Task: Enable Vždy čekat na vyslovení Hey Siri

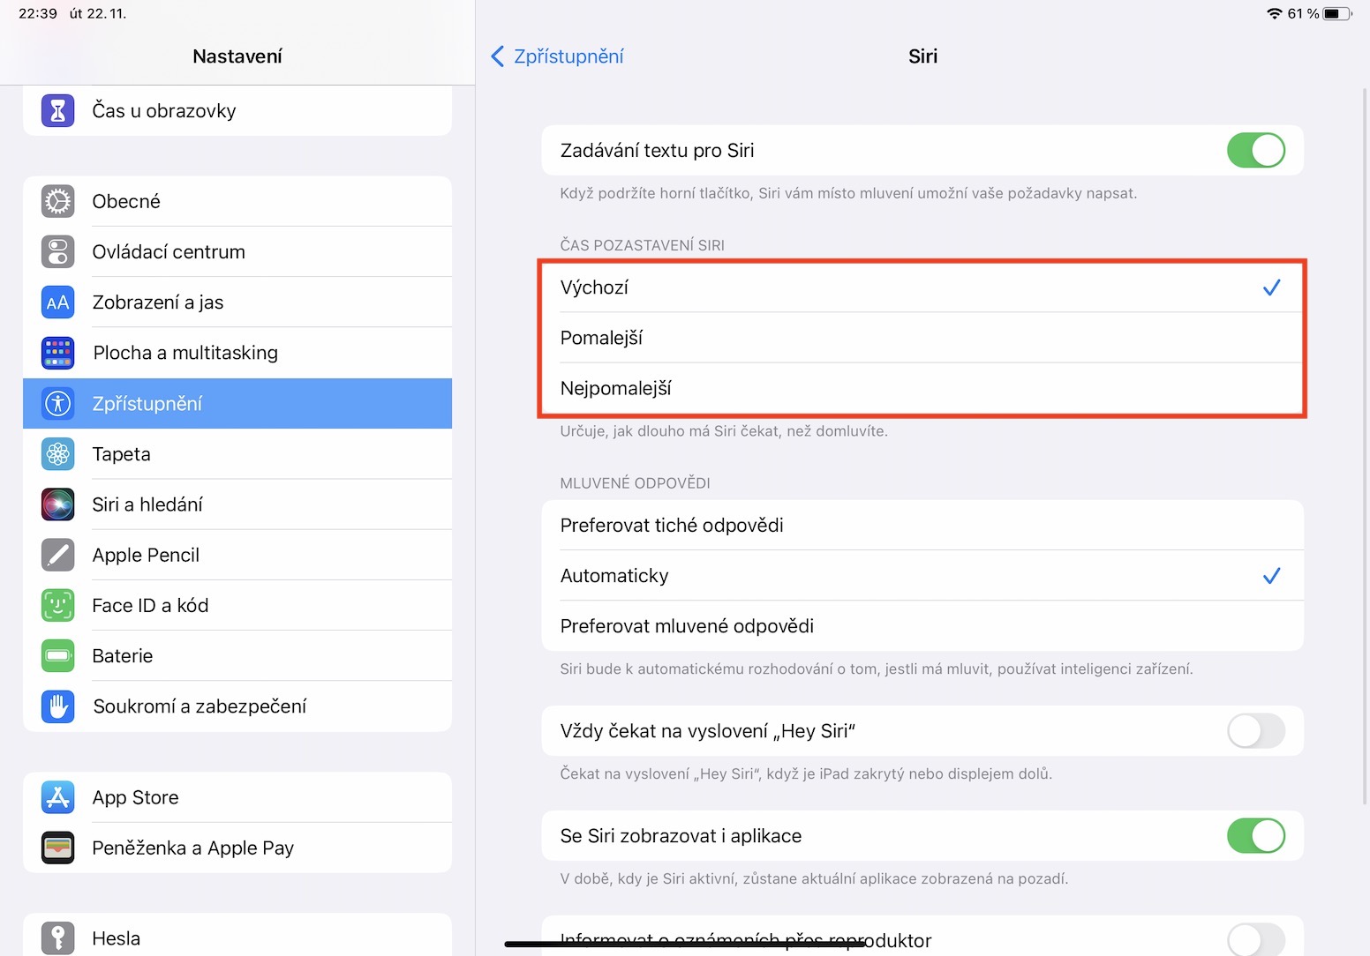Action: tap(1255, 731)
